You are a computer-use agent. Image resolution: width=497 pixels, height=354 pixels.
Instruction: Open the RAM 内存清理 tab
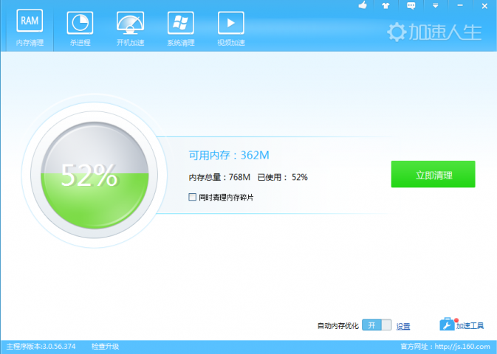30,28
